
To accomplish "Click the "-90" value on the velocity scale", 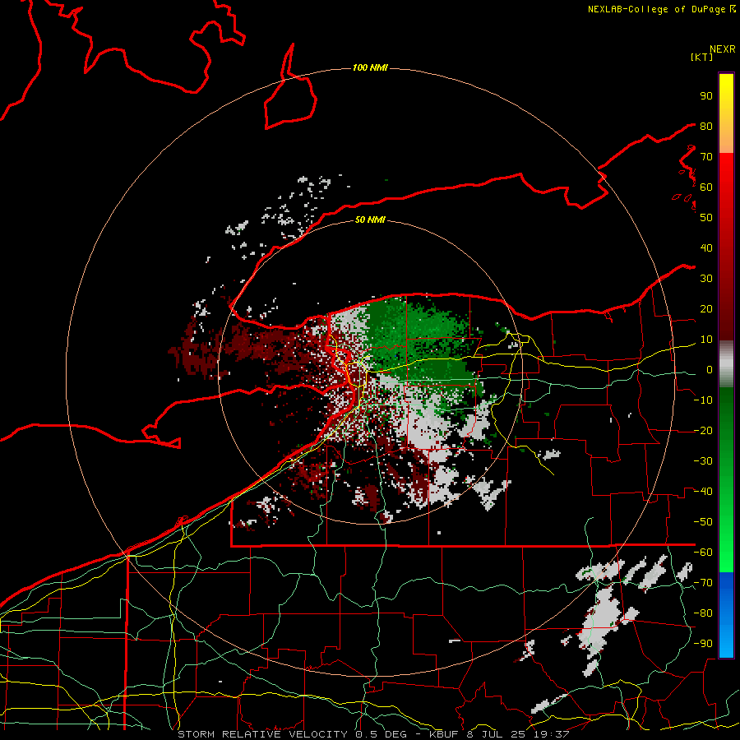I will (703, 644).
